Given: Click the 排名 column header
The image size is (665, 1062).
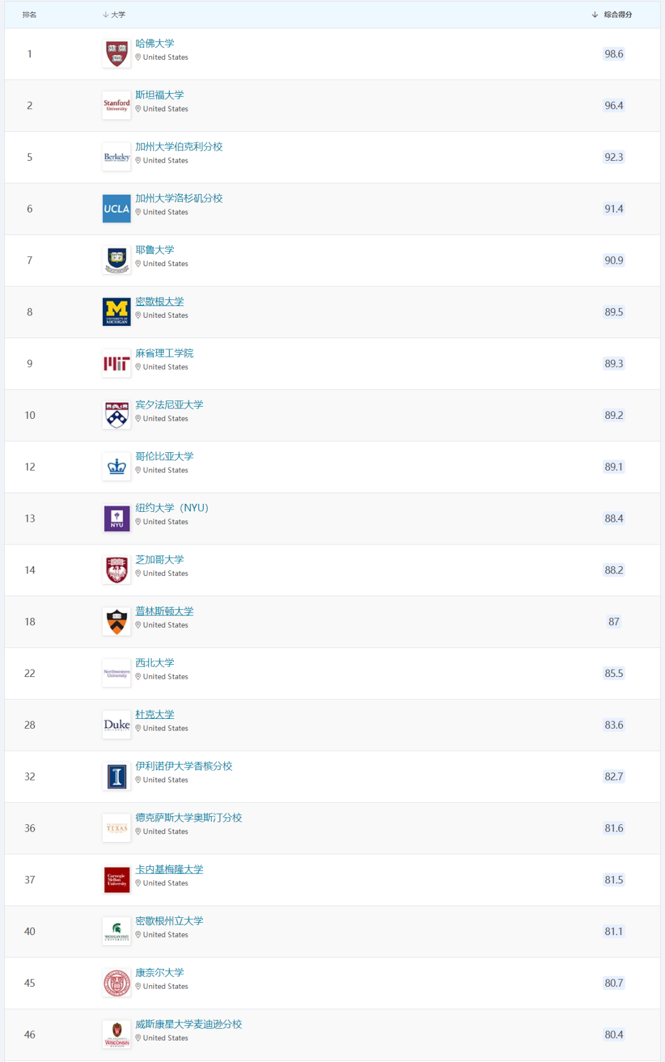Looking at the screenshot, I should pyautogui.click(x=30, y=15).
